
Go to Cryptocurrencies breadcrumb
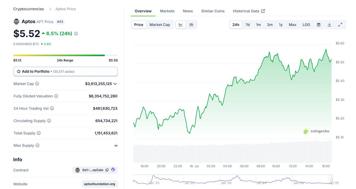pos(28,9)
